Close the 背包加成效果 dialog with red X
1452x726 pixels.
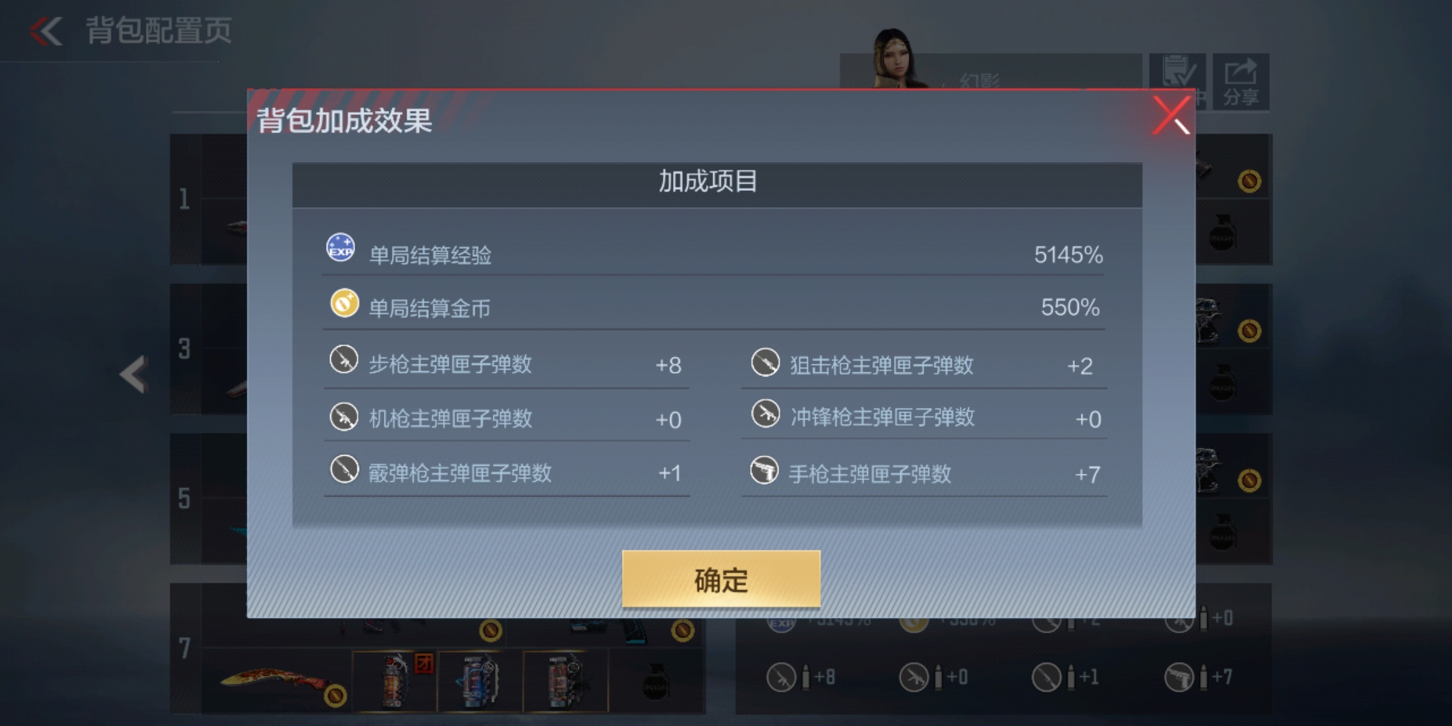1171,115
